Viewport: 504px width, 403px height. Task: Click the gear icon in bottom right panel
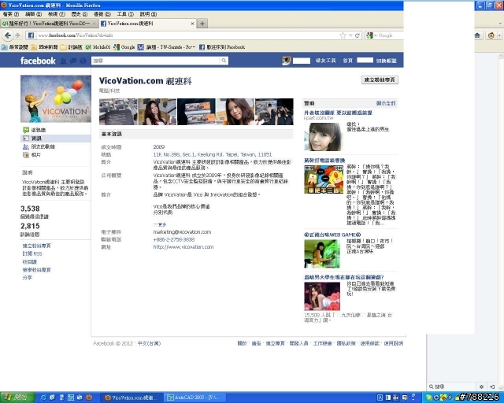tap(481, 386)
